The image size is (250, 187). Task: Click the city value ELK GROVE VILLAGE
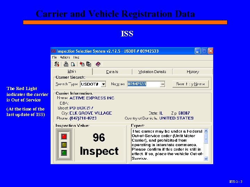pyautogui.click(x=91, y=113)
